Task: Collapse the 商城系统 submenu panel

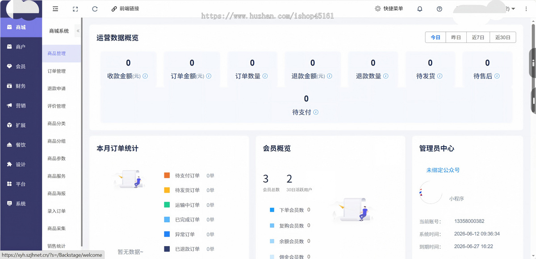Action: coord(78,31)
